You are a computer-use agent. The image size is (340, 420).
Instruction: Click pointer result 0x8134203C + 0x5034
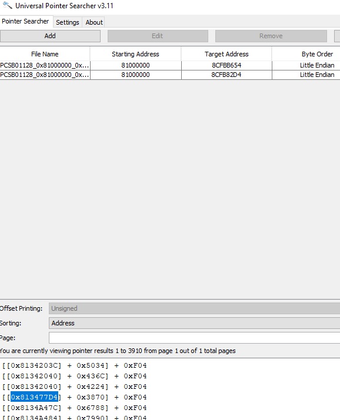[x=74, y=365]
